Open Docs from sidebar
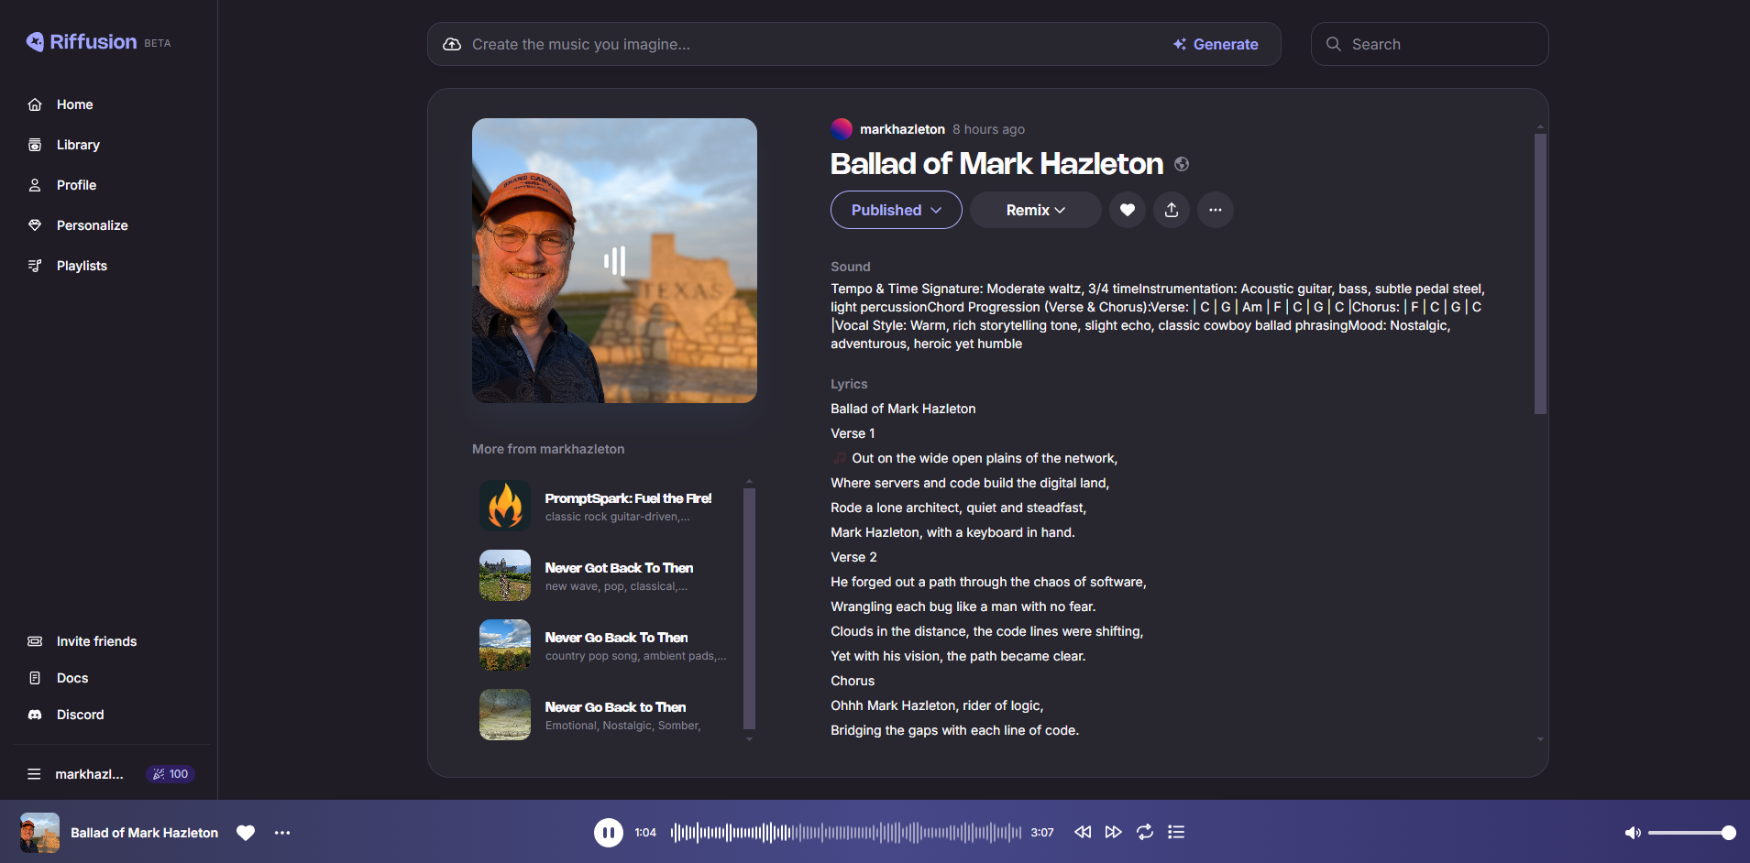This screenshot has height=863, width=1750. click(x=72, y=678)
